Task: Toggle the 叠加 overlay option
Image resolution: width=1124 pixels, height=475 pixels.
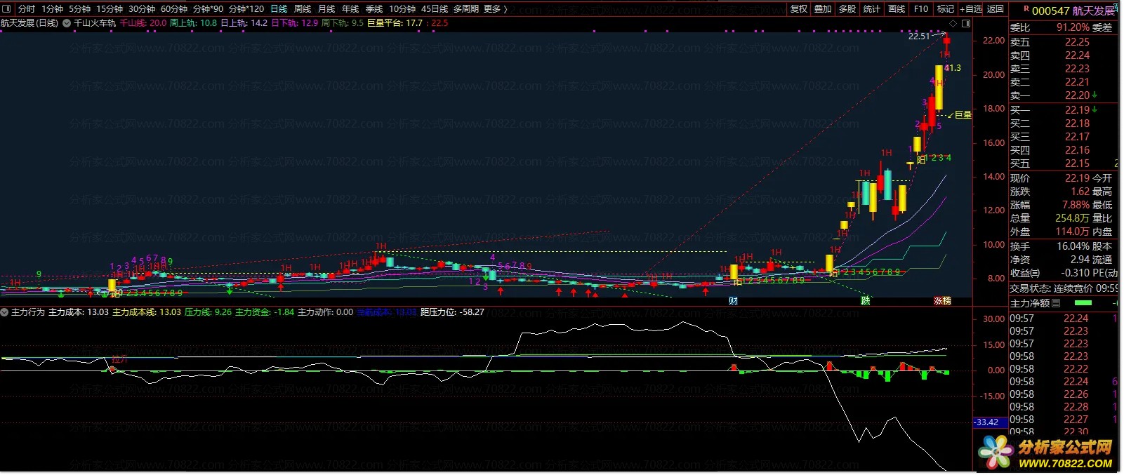Action: (x=823, y=9)
